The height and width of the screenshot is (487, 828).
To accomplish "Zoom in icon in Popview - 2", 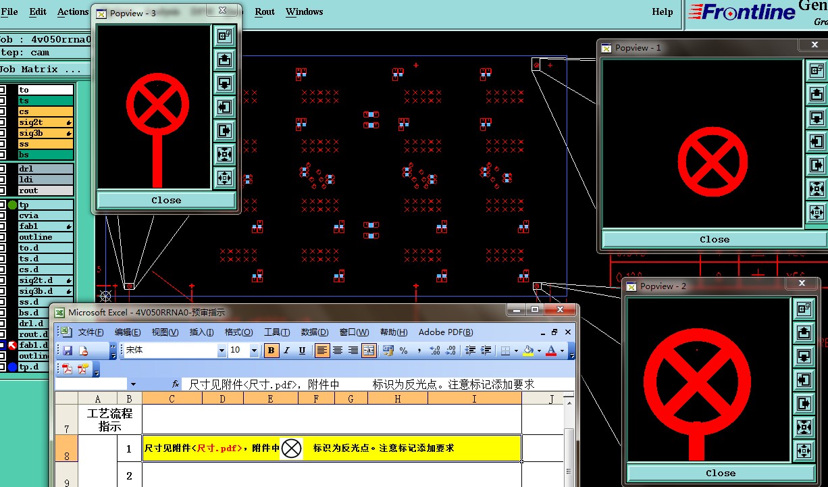I will point(804,427).
